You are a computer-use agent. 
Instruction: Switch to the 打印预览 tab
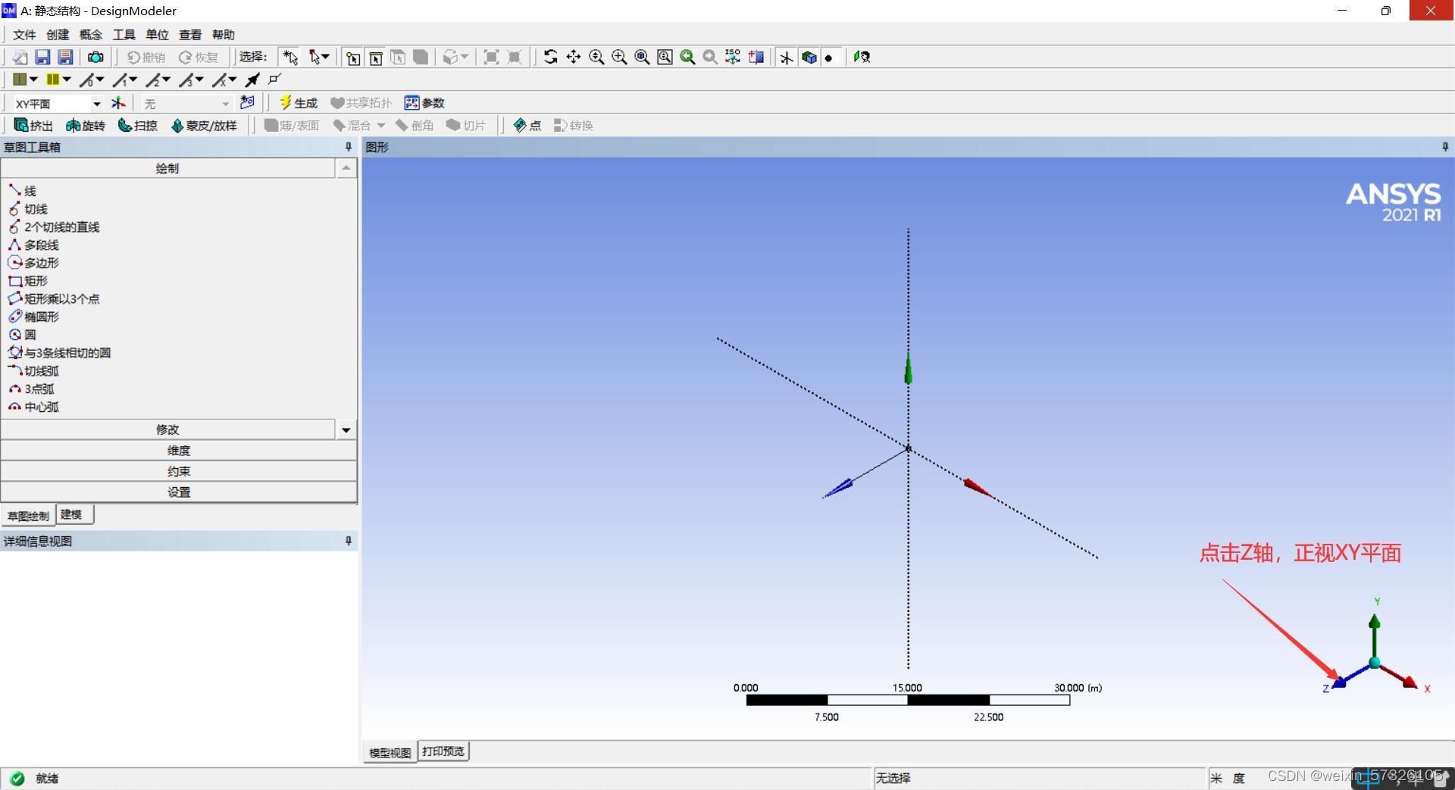click(x=443, y=751)
